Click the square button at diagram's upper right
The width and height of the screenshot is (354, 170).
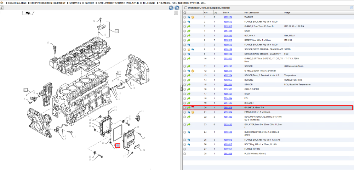tap(176, 13)
